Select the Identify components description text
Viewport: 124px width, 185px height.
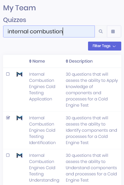[91, 130]
